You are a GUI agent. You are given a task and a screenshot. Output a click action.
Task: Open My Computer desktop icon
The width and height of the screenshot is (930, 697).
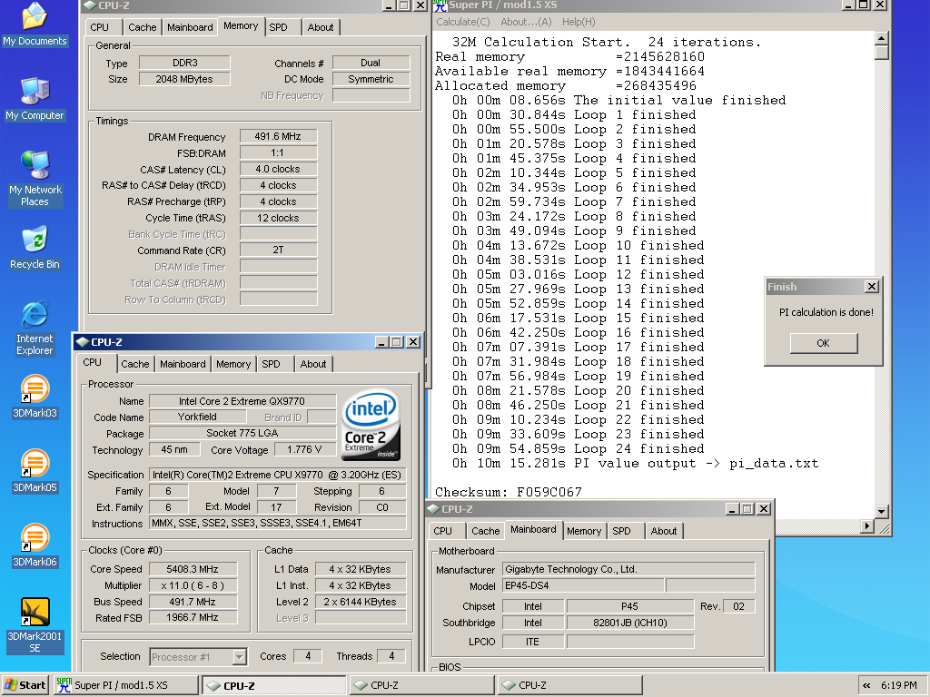pos(35,98)
